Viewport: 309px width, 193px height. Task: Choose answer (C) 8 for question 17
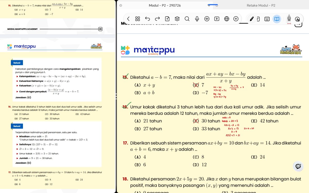click(x=198, y=157)
